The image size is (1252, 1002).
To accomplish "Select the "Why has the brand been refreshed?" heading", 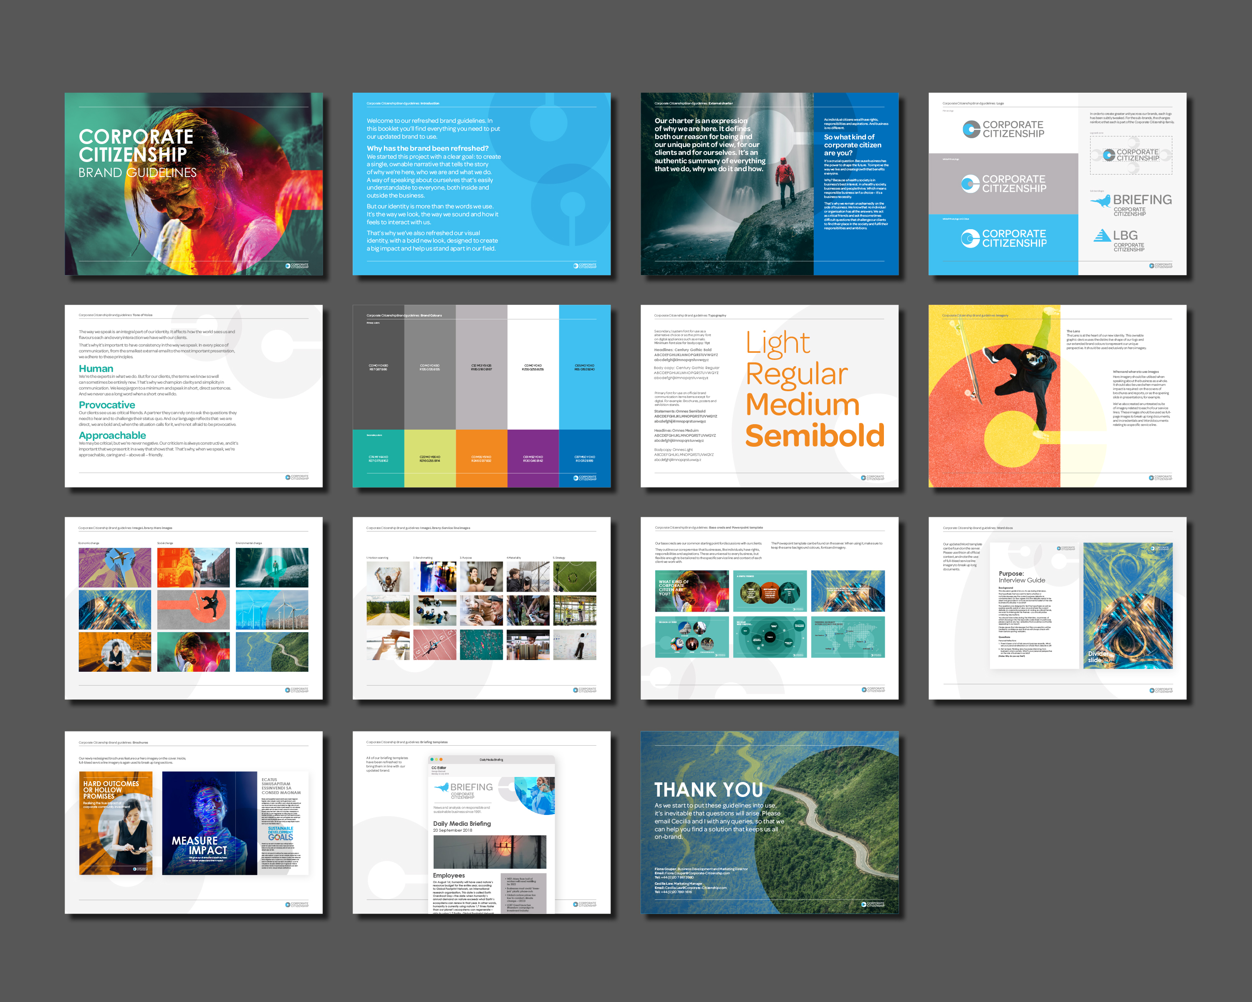I will 427,148.
